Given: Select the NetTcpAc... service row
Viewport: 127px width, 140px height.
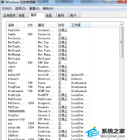Looking at the screenshot, I should [48, 46].
